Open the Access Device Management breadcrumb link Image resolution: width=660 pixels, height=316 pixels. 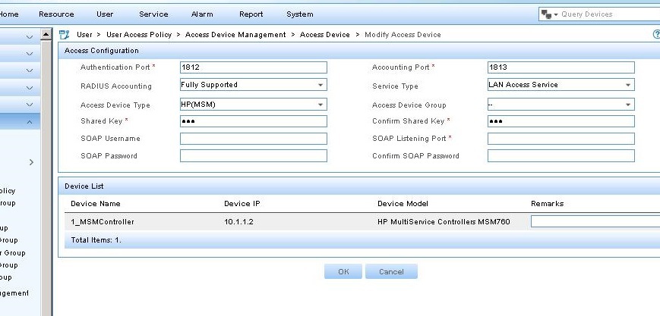click(235, 35)
